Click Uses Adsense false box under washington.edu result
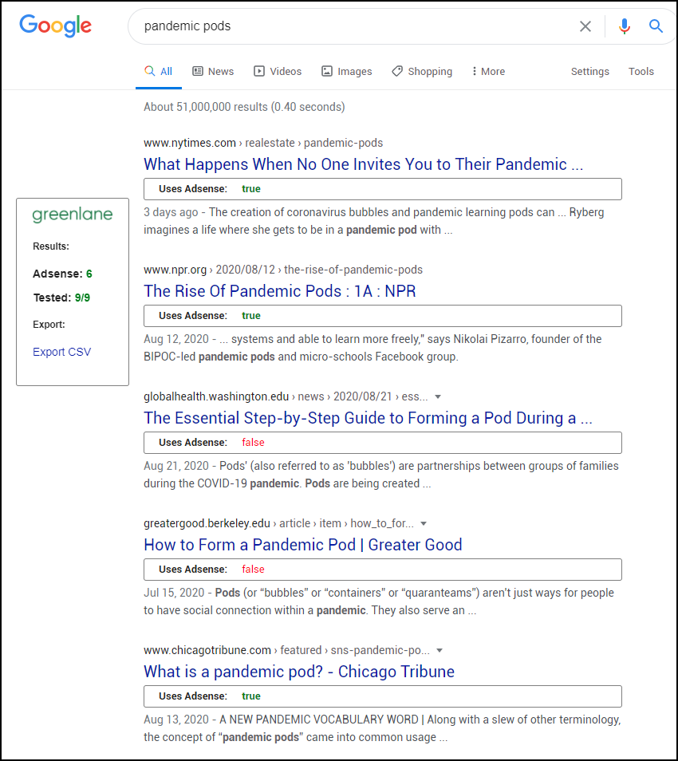This screenshot has width=678, height=761. [382, 443]
